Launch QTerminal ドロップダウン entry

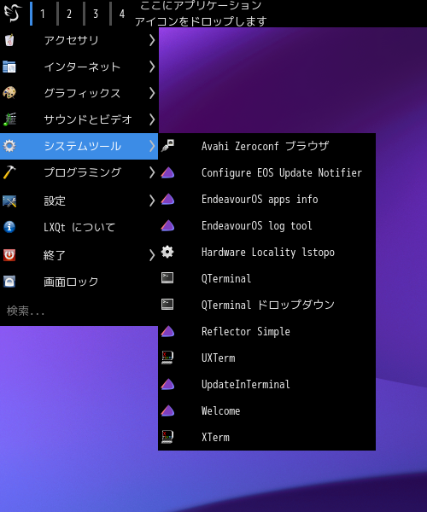pyautogui.click(x=267, y=305)
